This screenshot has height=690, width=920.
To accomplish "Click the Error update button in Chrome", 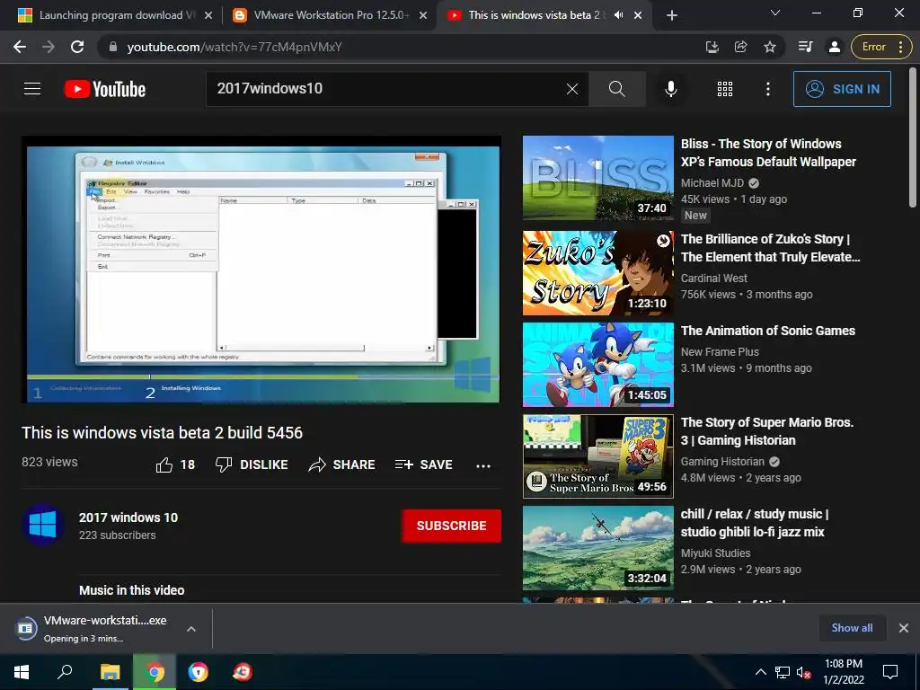I will pyautogui.click(x=873, y=47).
